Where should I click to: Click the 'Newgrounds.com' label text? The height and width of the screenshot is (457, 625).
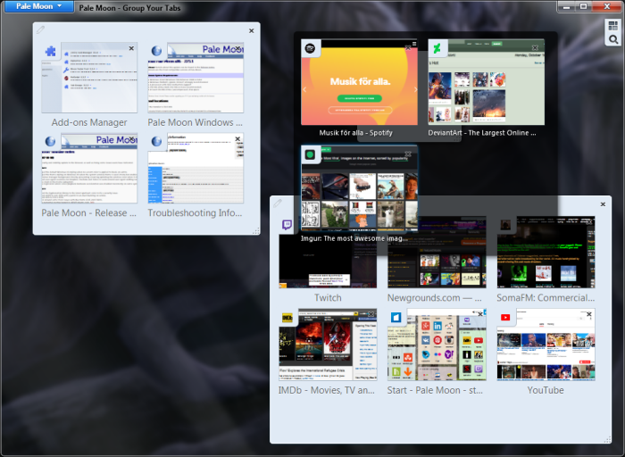click(435, 297)
